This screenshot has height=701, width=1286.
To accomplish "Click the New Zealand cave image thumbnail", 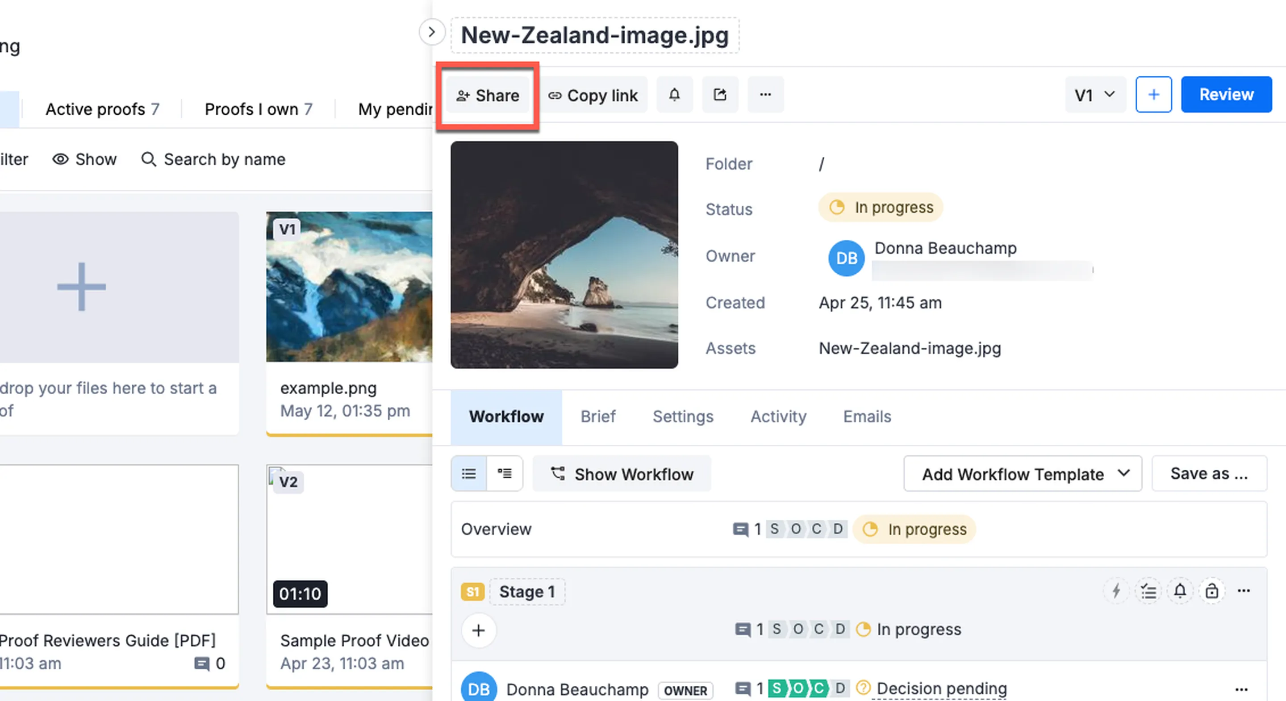I will pos(564,255).
